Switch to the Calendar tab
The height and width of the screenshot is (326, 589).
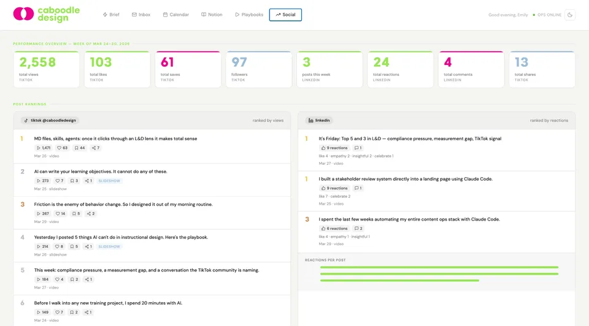coord(176,15)
